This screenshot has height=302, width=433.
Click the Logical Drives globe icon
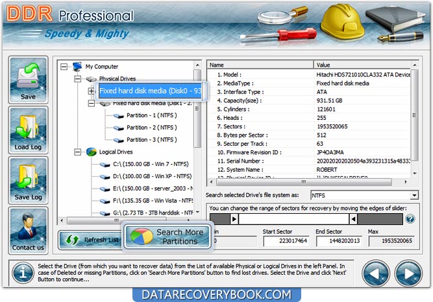click(92, 152)
